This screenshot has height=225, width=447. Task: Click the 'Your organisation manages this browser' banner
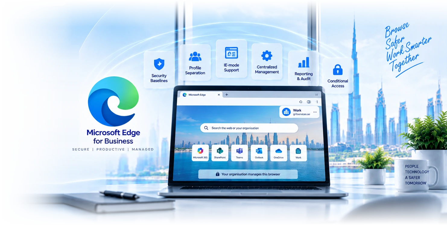tap(248, 174)
